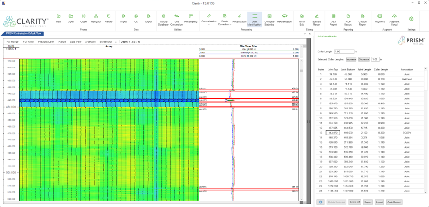Close the default view tab panel
Screen dimensions: 429x207
click(309, 34)
